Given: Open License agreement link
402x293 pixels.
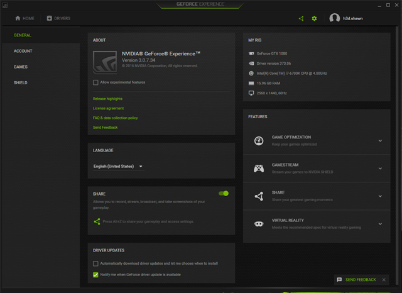Looking at the screenshot, I should point(108,108).
